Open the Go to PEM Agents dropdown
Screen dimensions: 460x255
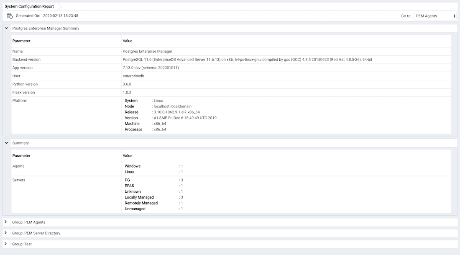(x=435, y=16)
